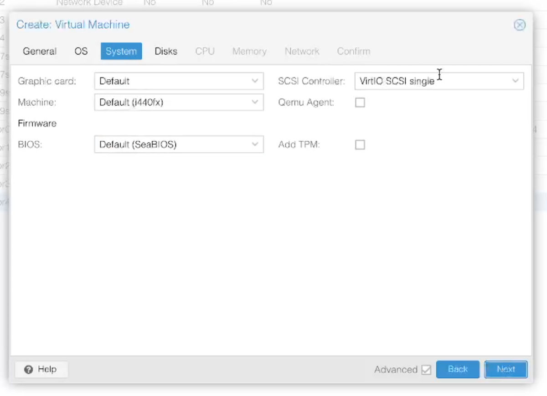Switch to the CPU tab

(x=204, y=51)
